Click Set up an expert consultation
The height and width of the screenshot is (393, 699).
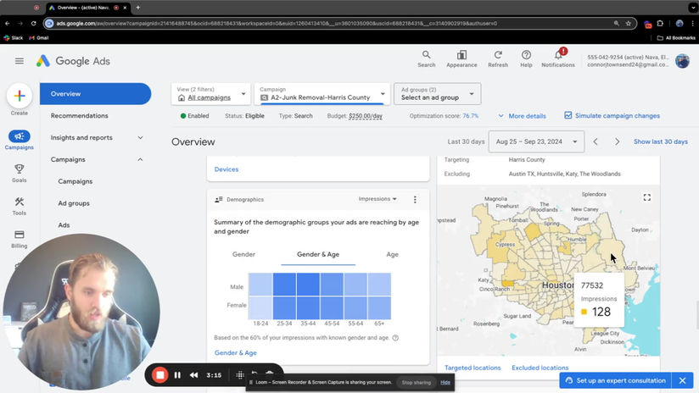[x=615, y=380]
